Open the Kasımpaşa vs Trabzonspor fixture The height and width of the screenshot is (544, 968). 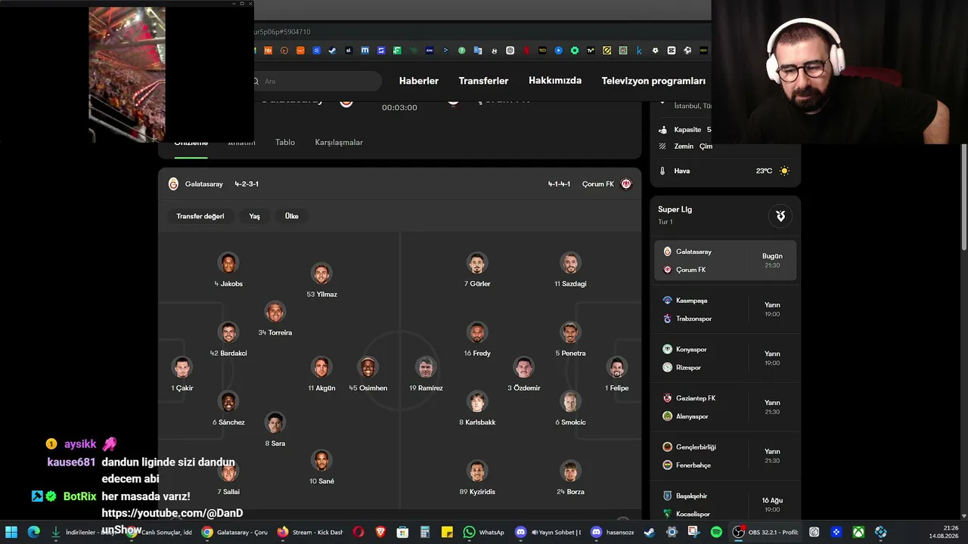click(725, 310)
